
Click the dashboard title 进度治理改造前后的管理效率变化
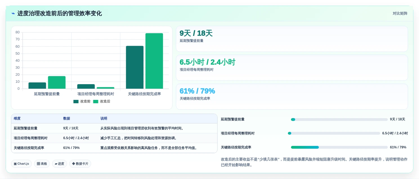(x=60, y=13)
